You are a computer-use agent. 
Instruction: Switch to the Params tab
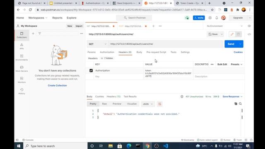[x=92, y=52]
